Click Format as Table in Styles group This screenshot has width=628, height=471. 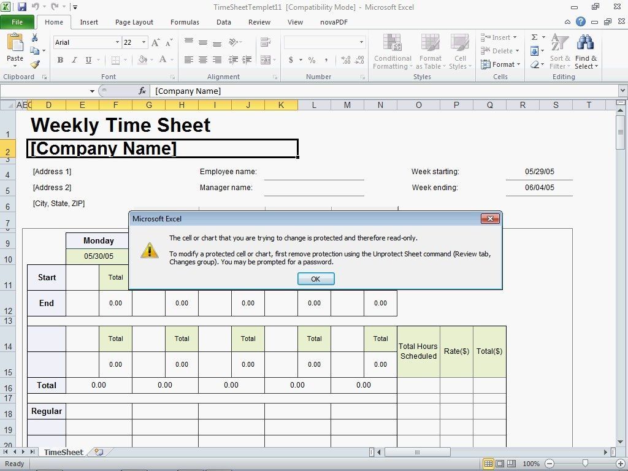pos(430,52)
